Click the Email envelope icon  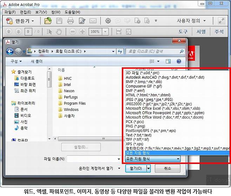(x=93, y=21)
